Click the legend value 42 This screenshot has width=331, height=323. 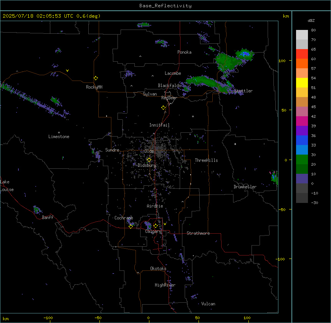click(313, 116)
